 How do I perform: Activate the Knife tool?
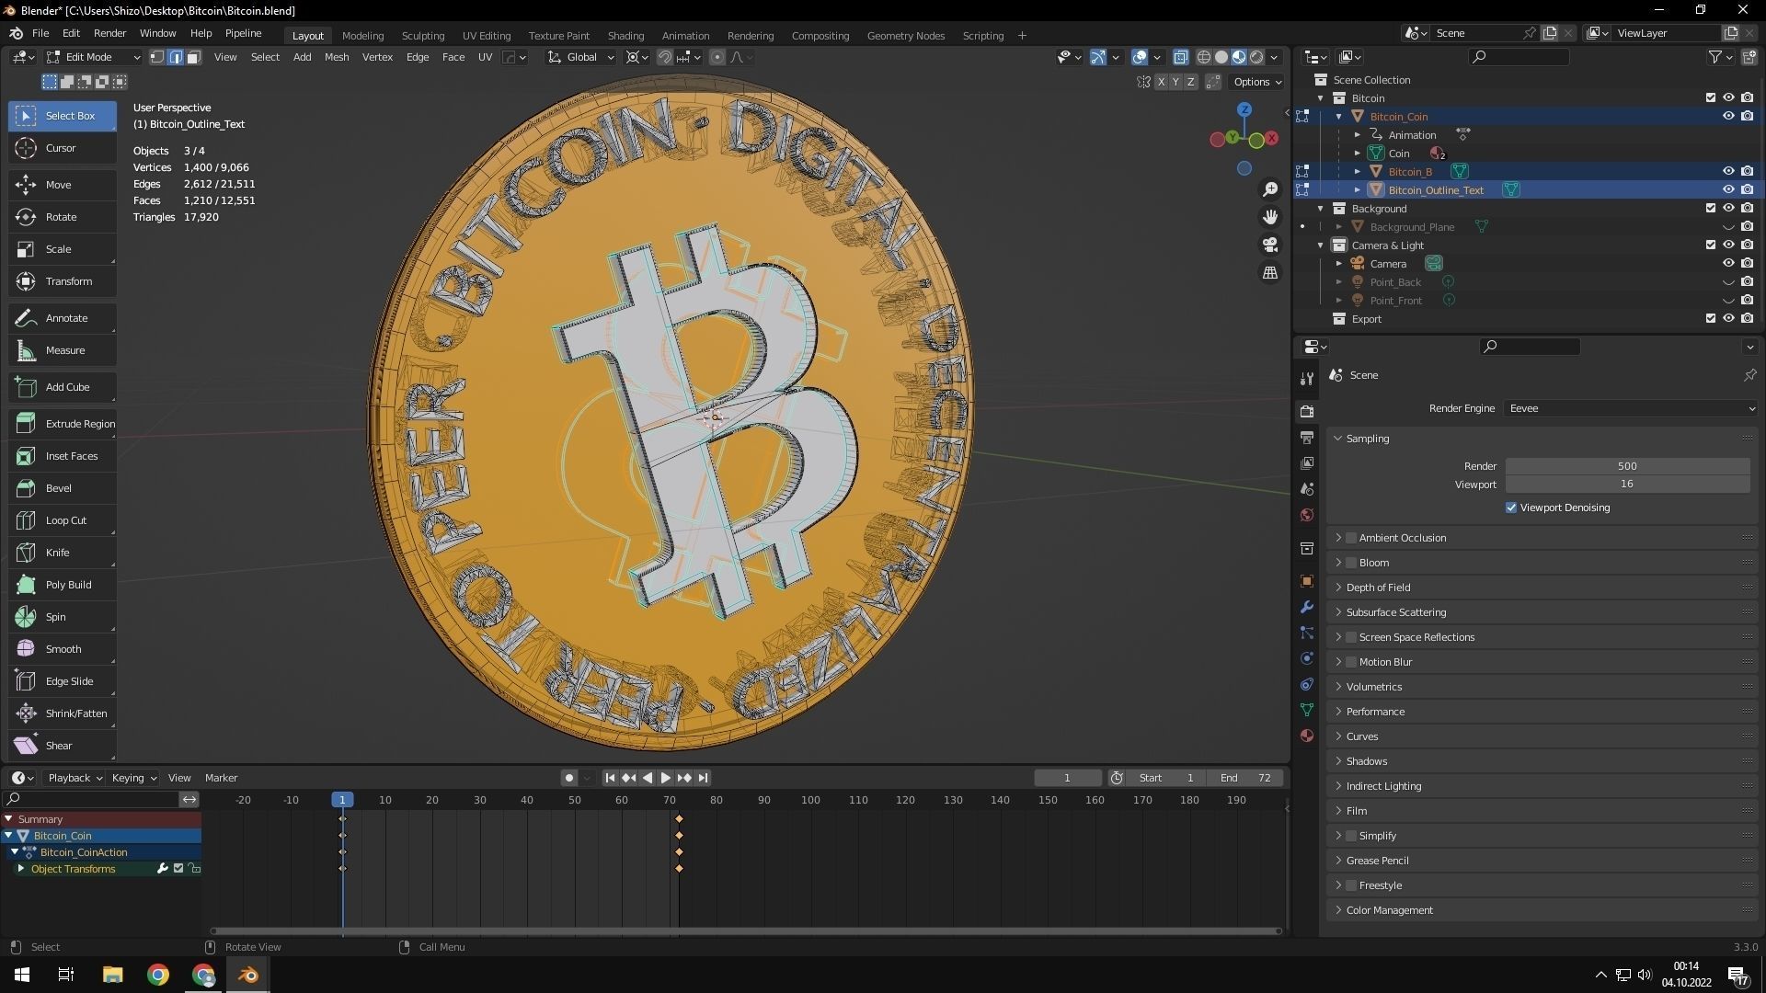pyautogui.click(x=59, y=552)
